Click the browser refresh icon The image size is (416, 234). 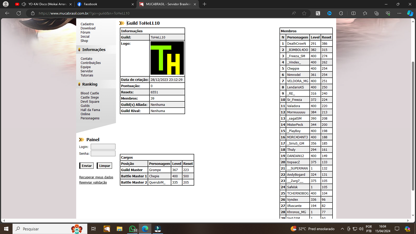[19, 13]
